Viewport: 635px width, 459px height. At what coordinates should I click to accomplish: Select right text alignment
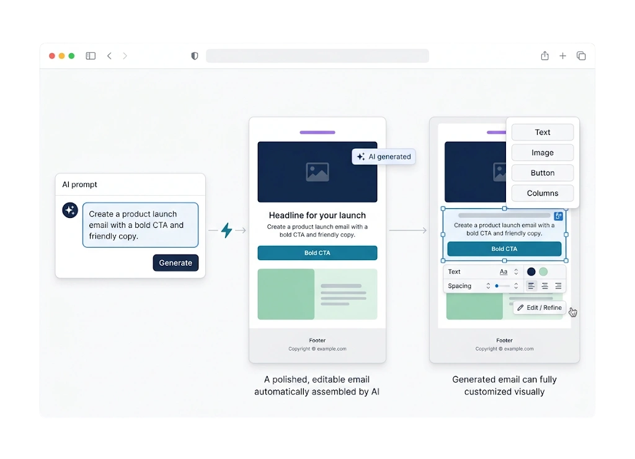558,286
